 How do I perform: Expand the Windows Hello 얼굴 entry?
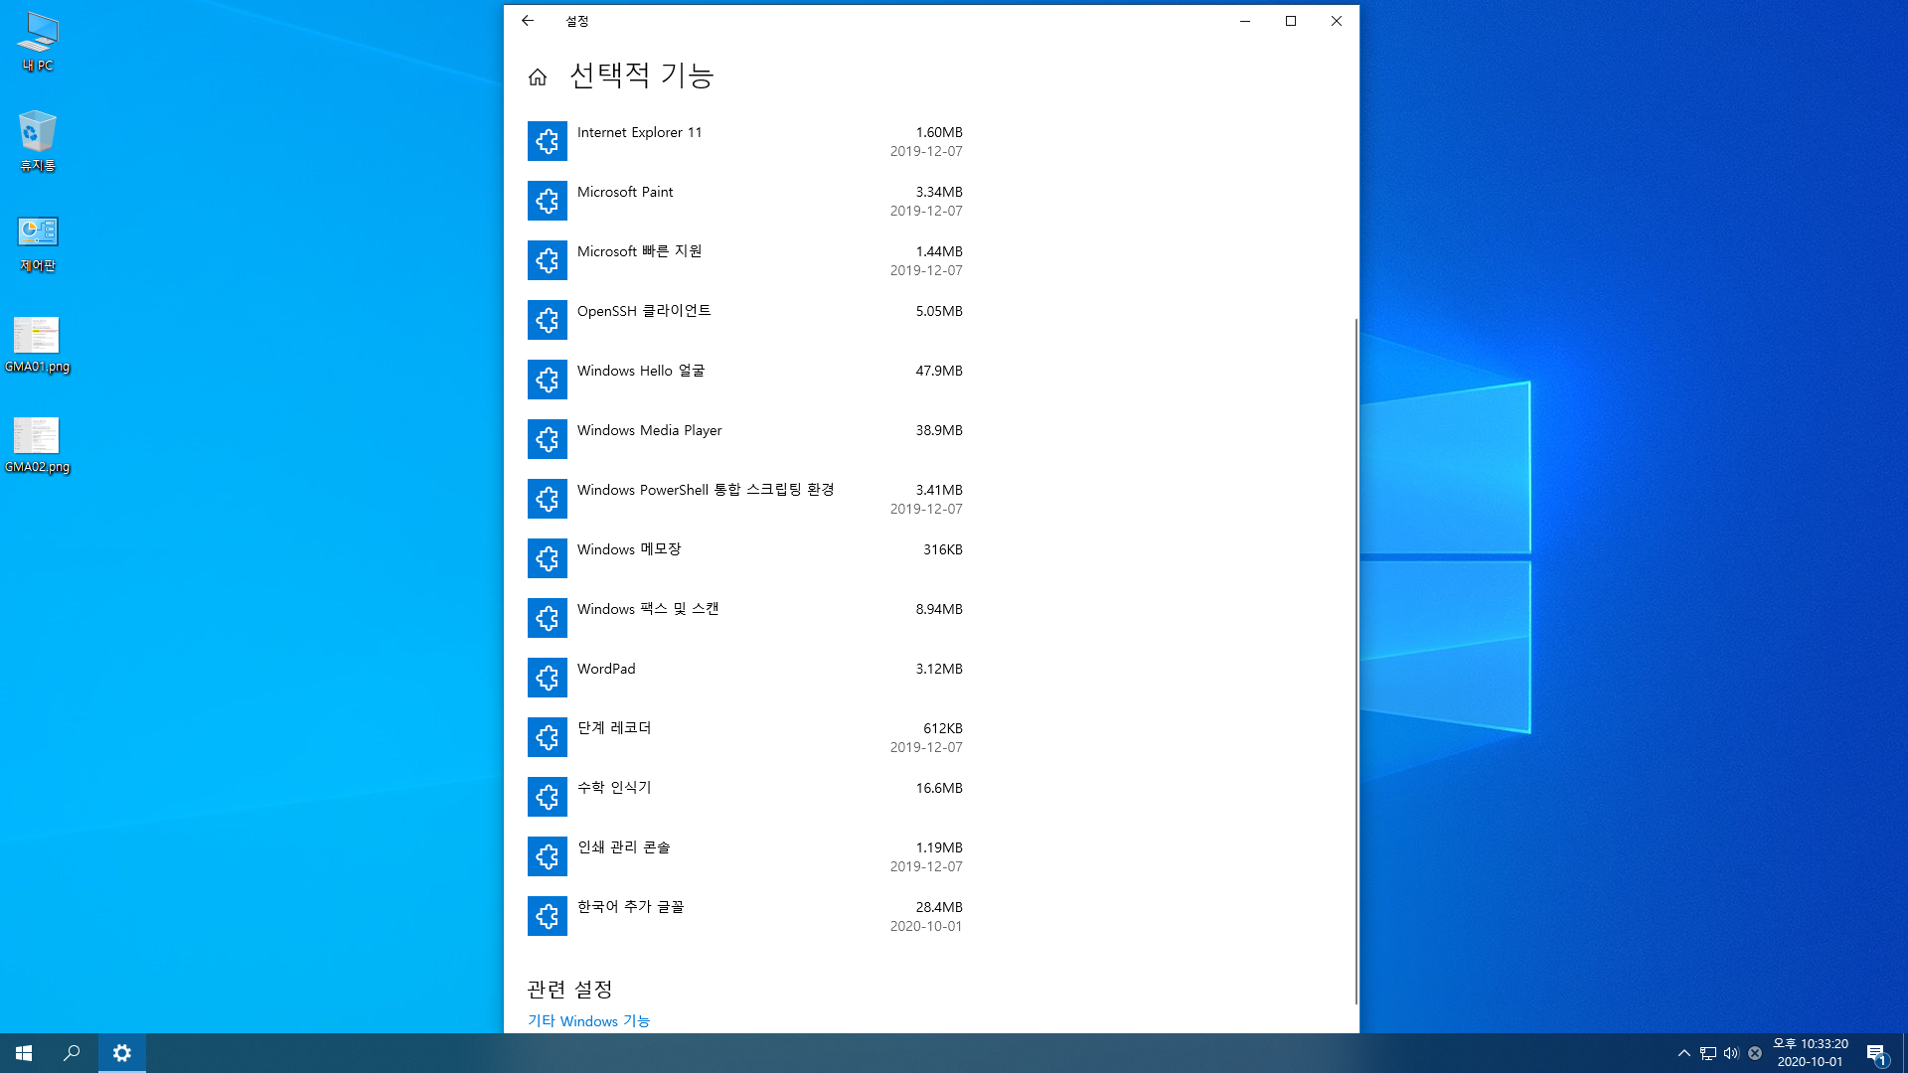click(641, 371)
